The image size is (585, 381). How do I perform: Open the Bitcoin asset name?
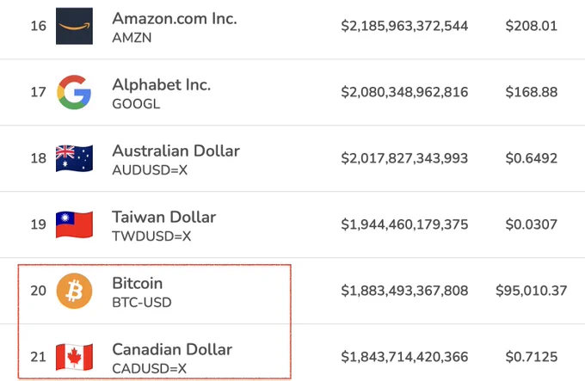pos(138,283)
